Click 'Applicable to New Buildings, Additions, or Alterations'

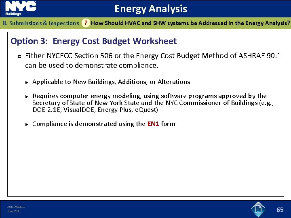pos(111,82)
